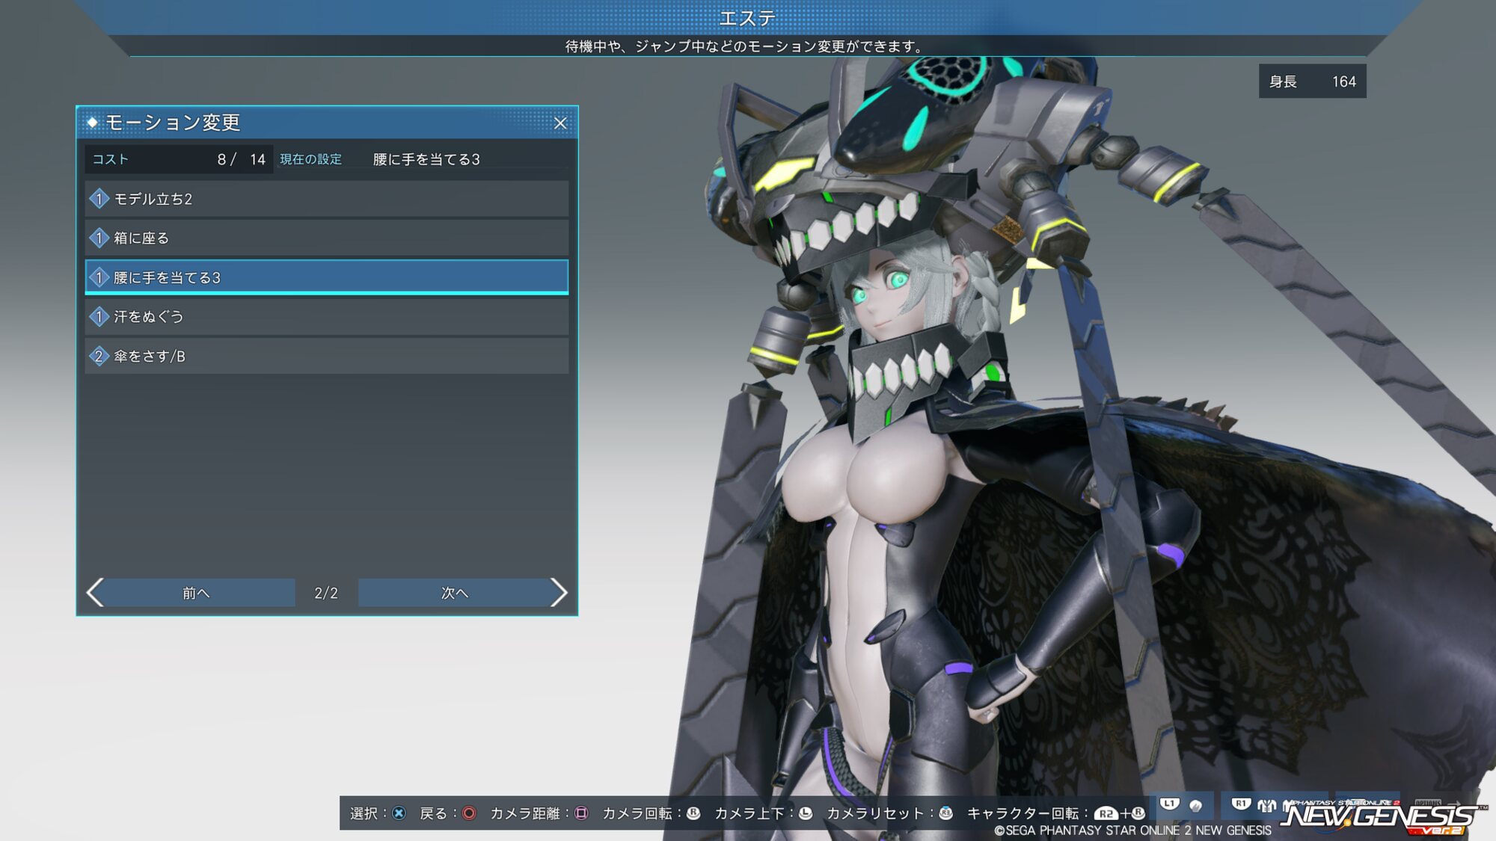
Task: Click the circle button back icon
Action: pyautogui.click(x=469, y=813)
